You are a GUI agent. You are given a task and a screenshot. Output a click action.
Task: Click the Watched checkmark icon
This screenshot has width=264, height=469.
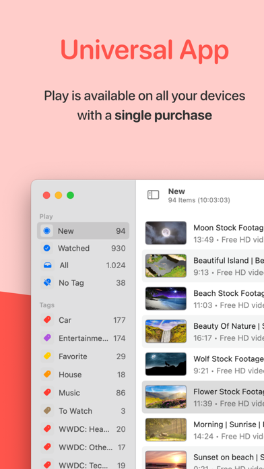click(46, 248)
